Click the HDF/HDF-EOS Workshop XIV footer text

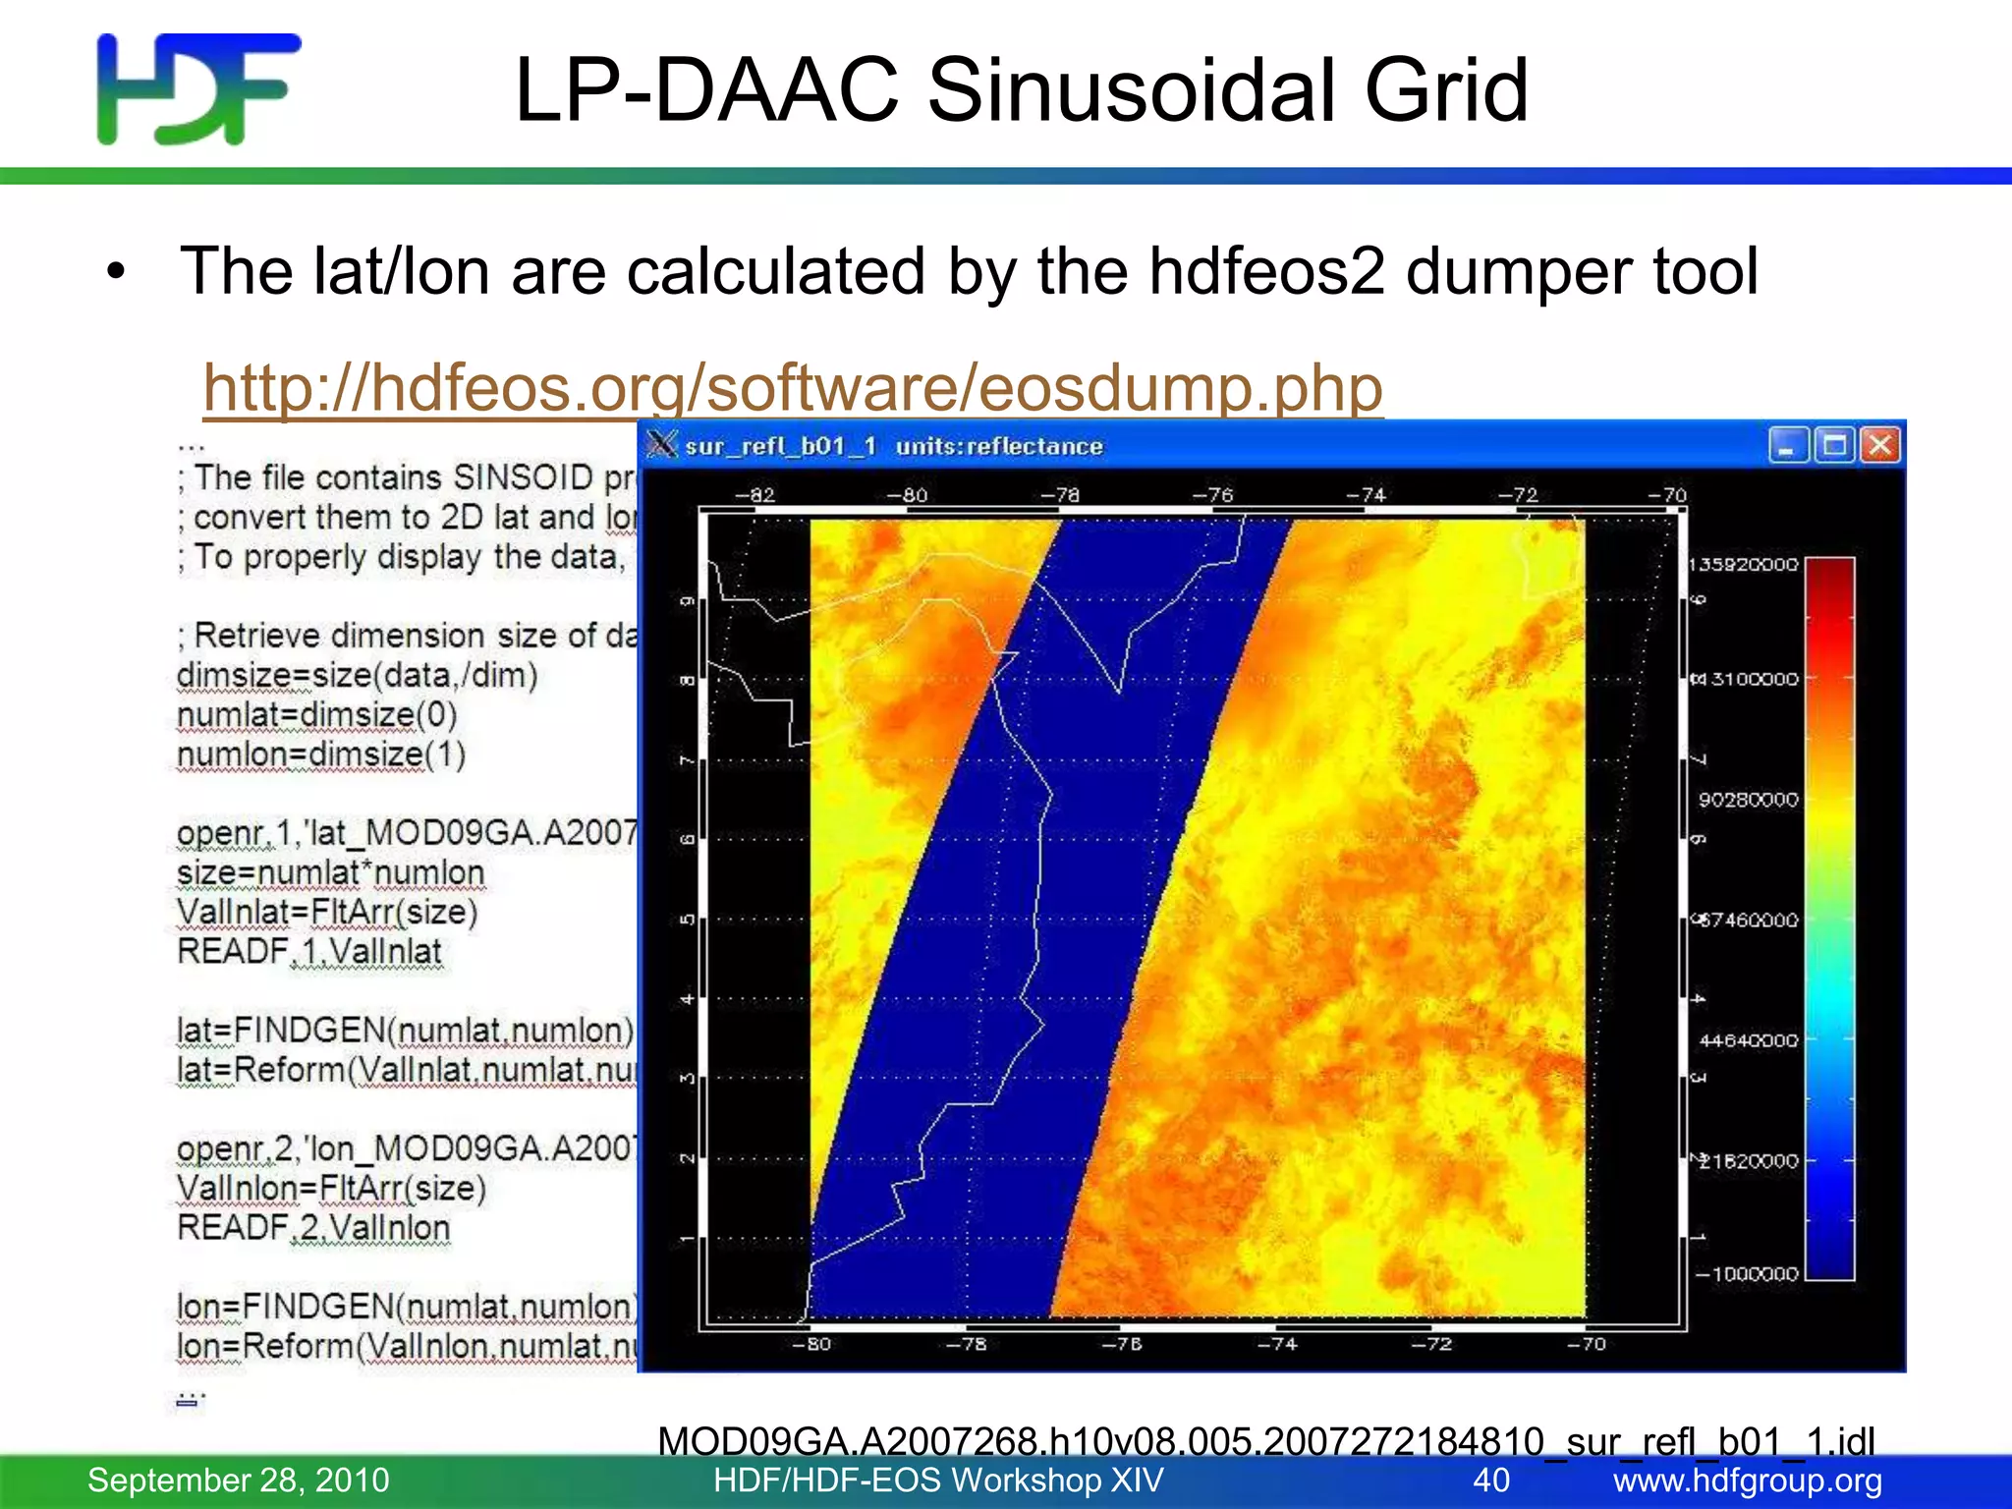click(938, 1481)
